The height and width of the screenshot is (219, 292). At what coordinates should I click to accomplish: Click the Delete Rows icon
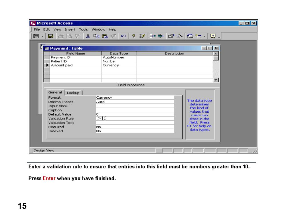pyautogui.click(x=161, y=36)
